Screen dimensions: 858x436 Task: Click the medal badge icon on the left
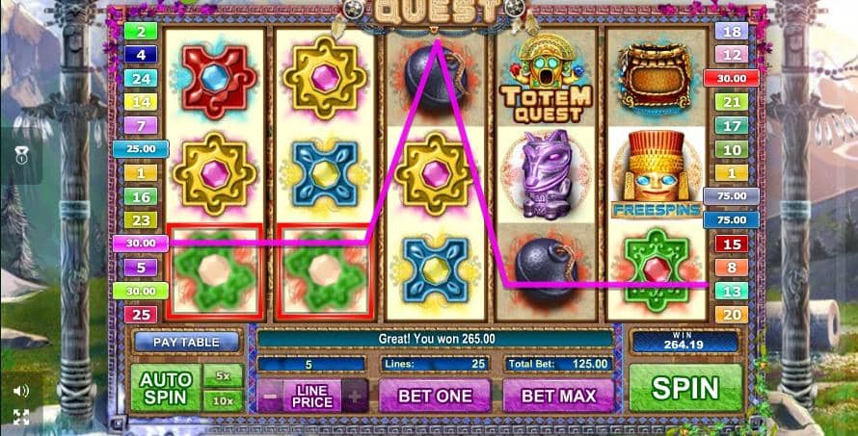(21, 156)
